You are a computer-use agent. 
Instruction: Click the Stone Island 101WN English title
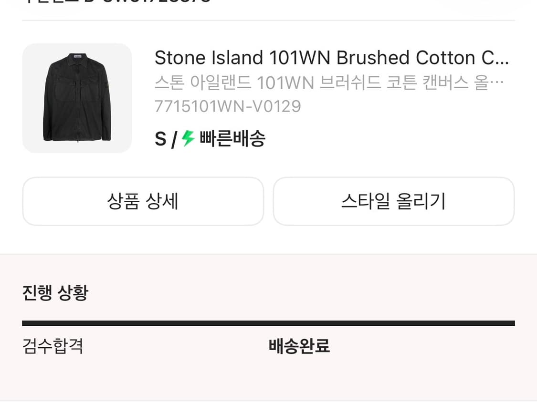point(315,58)
